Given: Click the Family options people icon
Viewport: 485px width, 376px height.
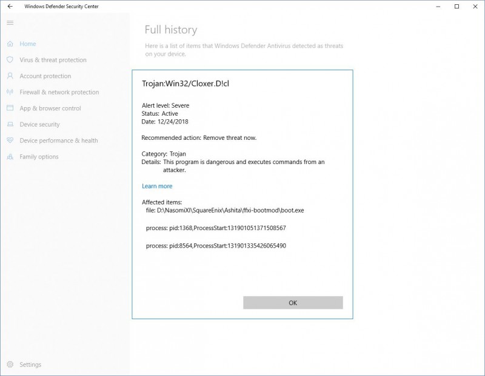Looking at the screenshot, I should click(10, 157).
